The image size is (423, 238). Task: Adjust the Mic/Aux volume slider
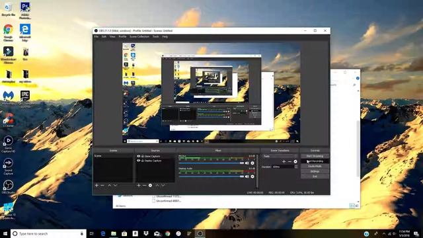coord(211,163)
